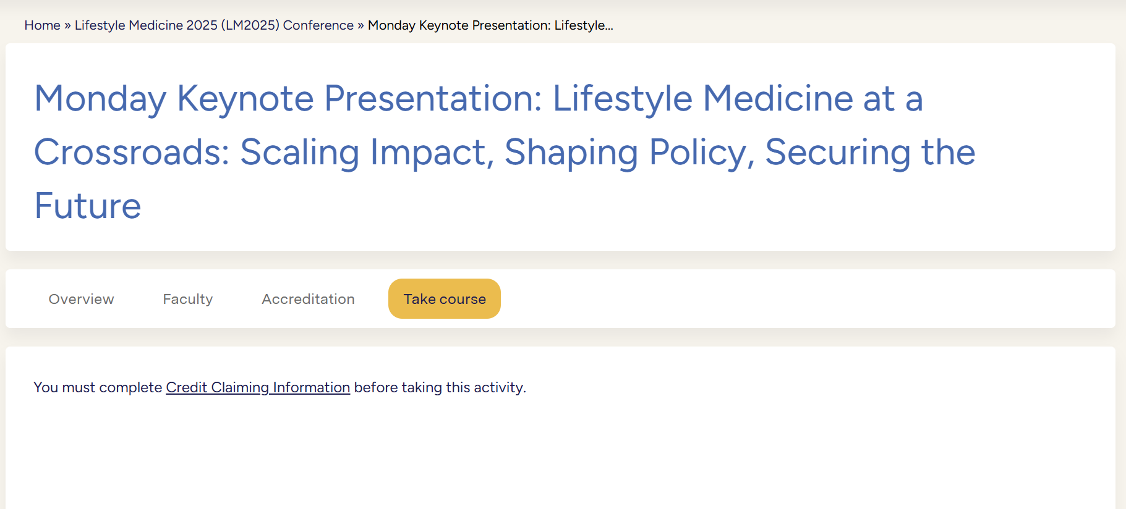Follow the Credit Claiming Information link
This screenshot has height=509, width=1126.
tap(257, 387)
